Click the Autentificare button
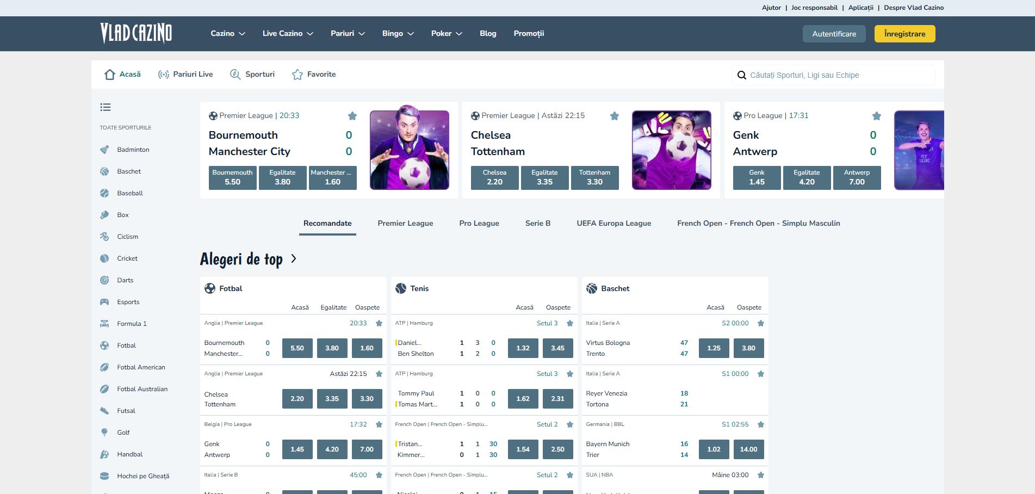Image resolution: width=1035 pixels, height=494 pixels. pos(834,34)
